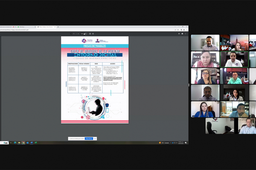Select video of woman in red embroidered top
This screenshot has width=256, height=170.
(x=205, y=59)
